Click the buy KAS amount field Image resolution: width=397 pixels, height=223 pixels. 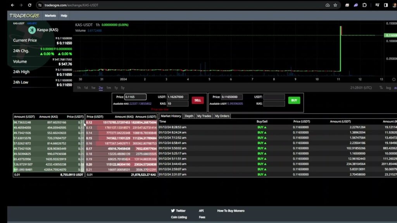(x=274, y=104)
